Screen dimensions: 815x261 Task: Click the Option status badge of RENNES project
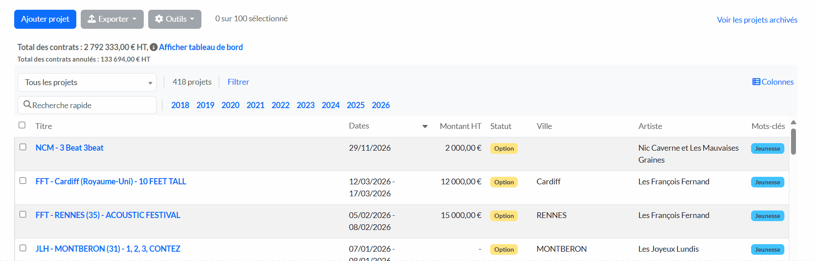click(504, 216)
